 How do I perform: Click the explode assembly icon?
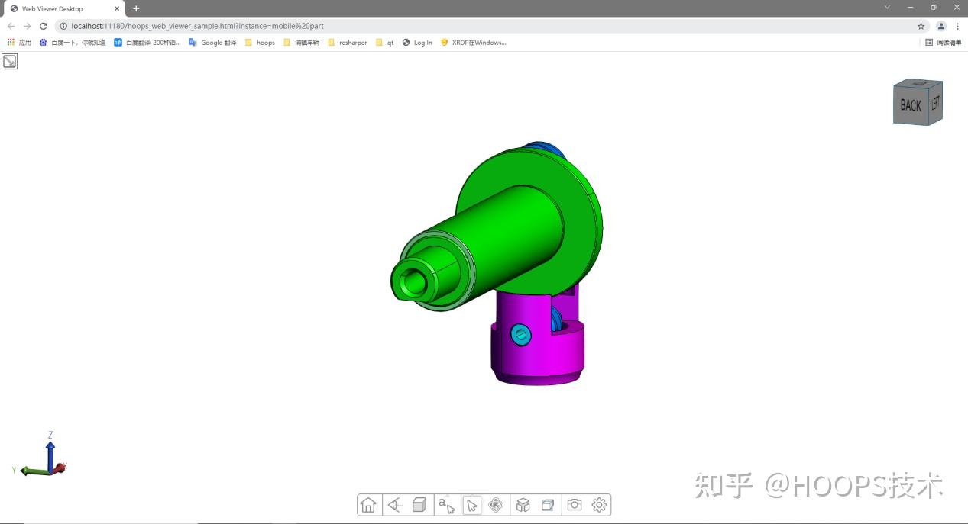(523, 504)
